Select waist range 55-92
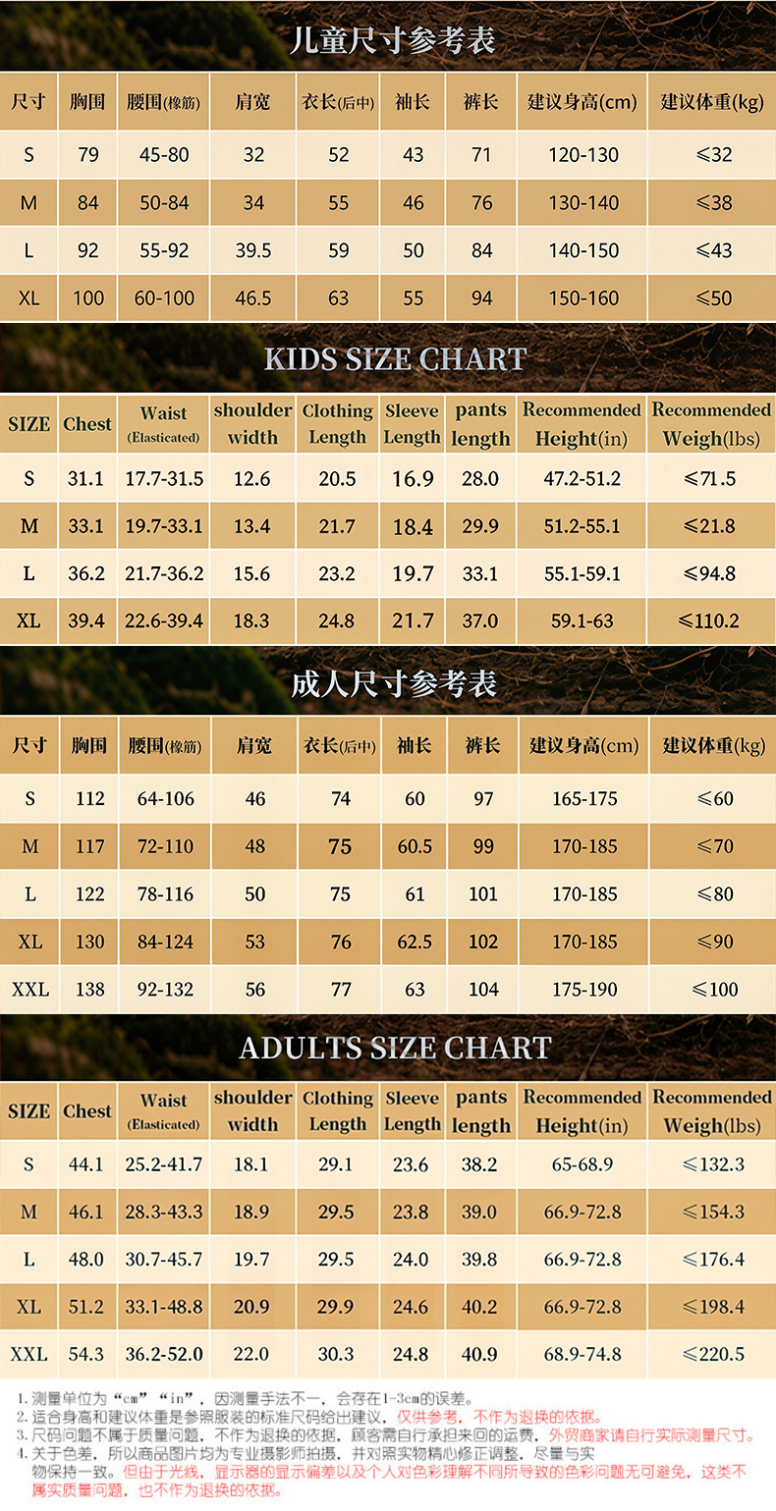 click(x=164, y=250)
